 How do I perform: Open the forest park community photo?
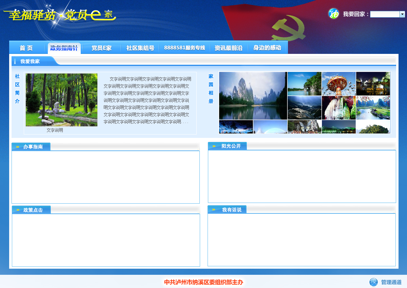(x=61, y=100)
